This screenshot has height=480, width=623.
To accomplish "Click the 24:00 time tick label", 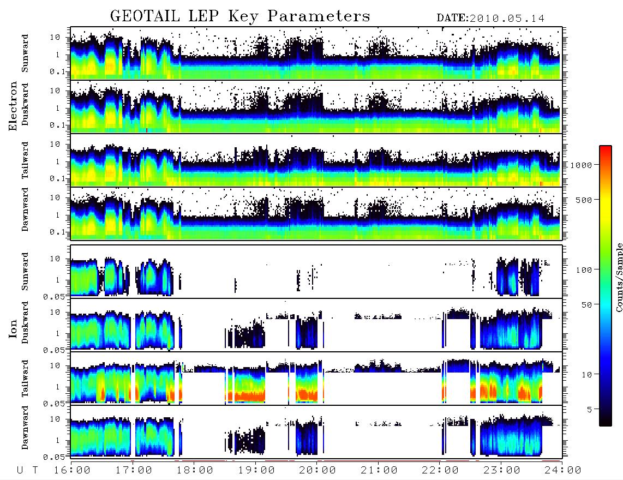I will pos(563,471).
